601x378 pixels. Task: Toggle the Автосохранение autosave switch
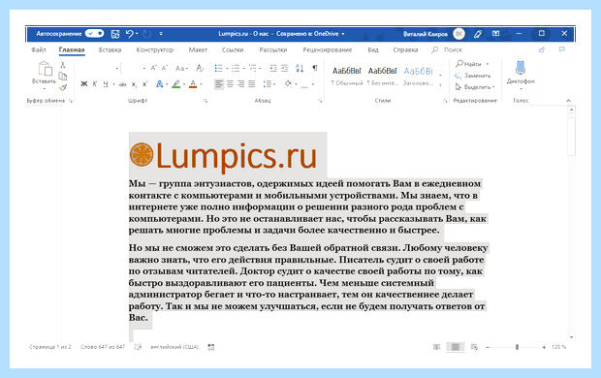click(x=94, y=34)
